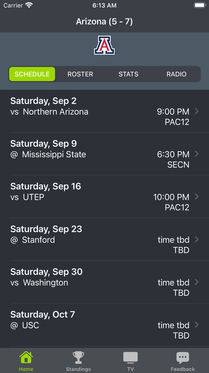Tap the Feedback speech bubble icon
The width and height of the screenshot is (209, 373).
(183, 357)
